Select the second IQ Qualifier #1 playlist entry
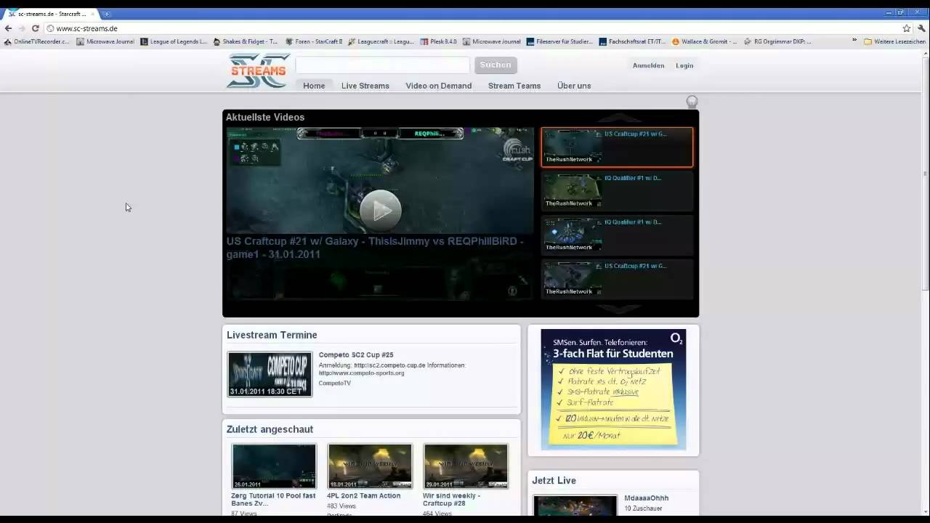The height and width of the screenshot is (523, 930). tap(617, 235)
